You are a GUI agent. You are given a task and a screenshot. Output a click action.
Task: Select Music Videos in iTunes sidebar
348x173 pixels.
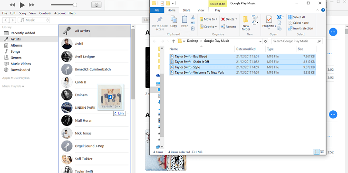[20, 64]
